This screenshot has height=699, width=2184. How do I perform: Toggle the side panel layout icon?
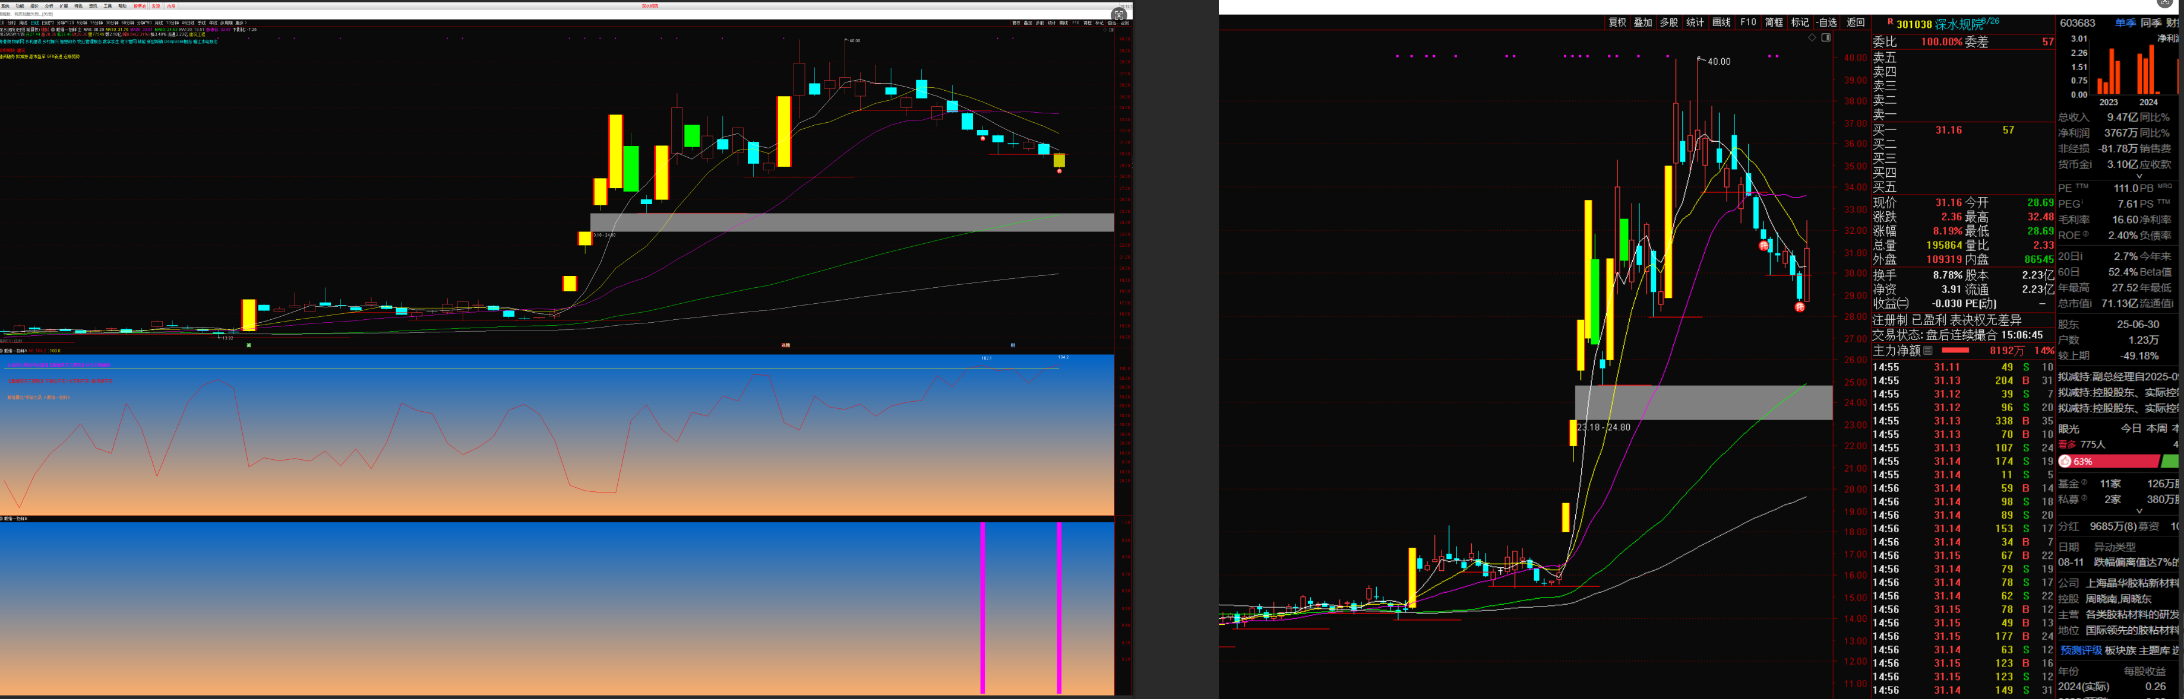[1825, 38]
